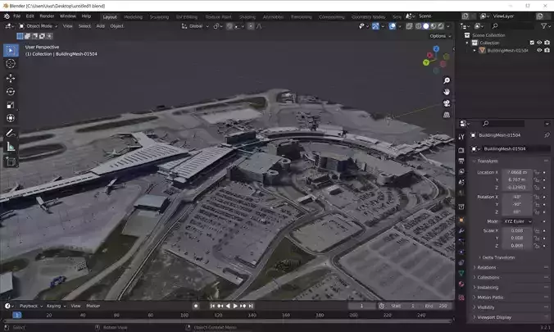Pin the BuildingMesh-01504 properties context

547,135
